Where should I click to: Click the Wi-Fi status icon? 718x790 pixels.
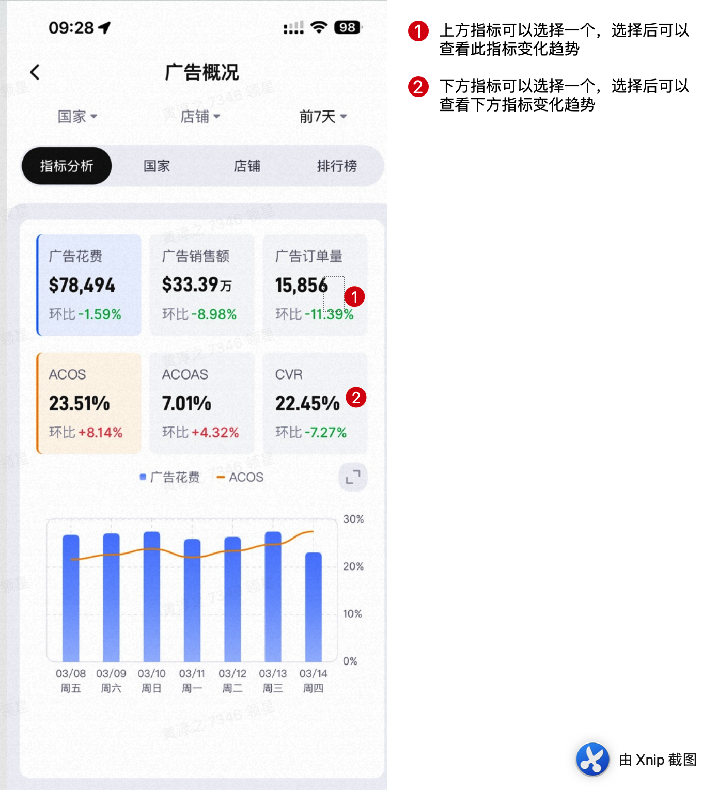(x=319, y=27)
